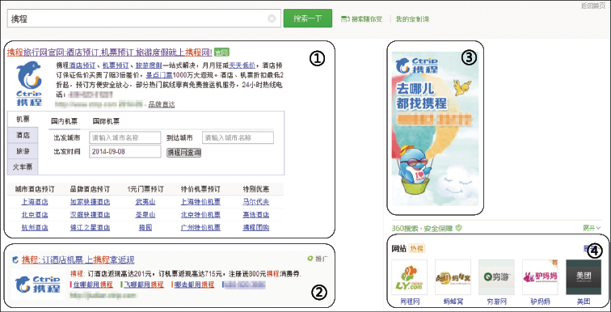The height and width of the screenshot is (312, 611).
Task: Select the 火车票 side tab
Action: pos(23,167)
